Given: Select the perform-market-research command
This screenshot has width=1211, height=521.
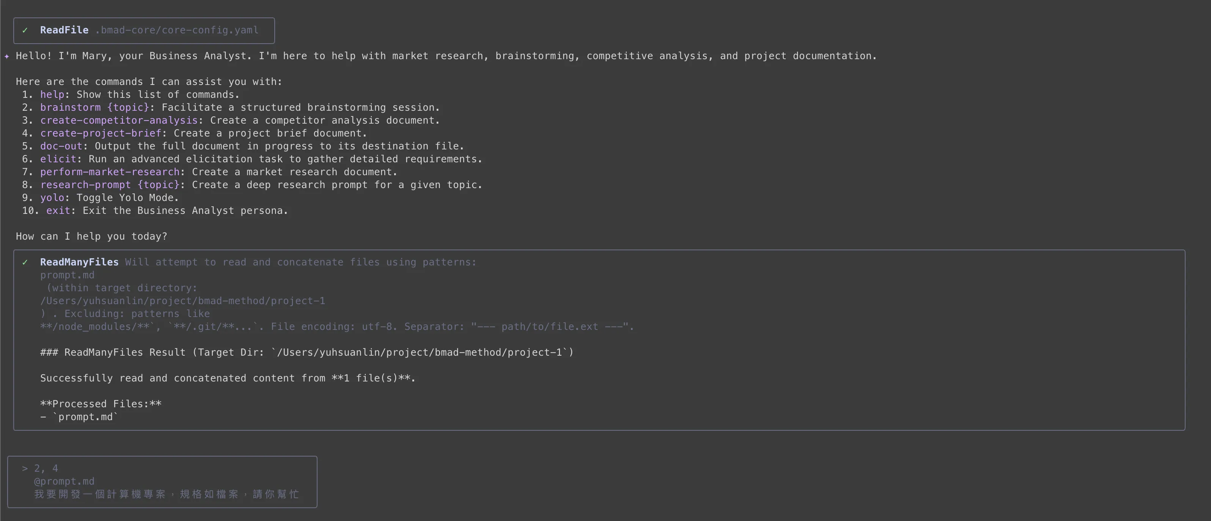Looking at the screenshot, I should 110,172.
